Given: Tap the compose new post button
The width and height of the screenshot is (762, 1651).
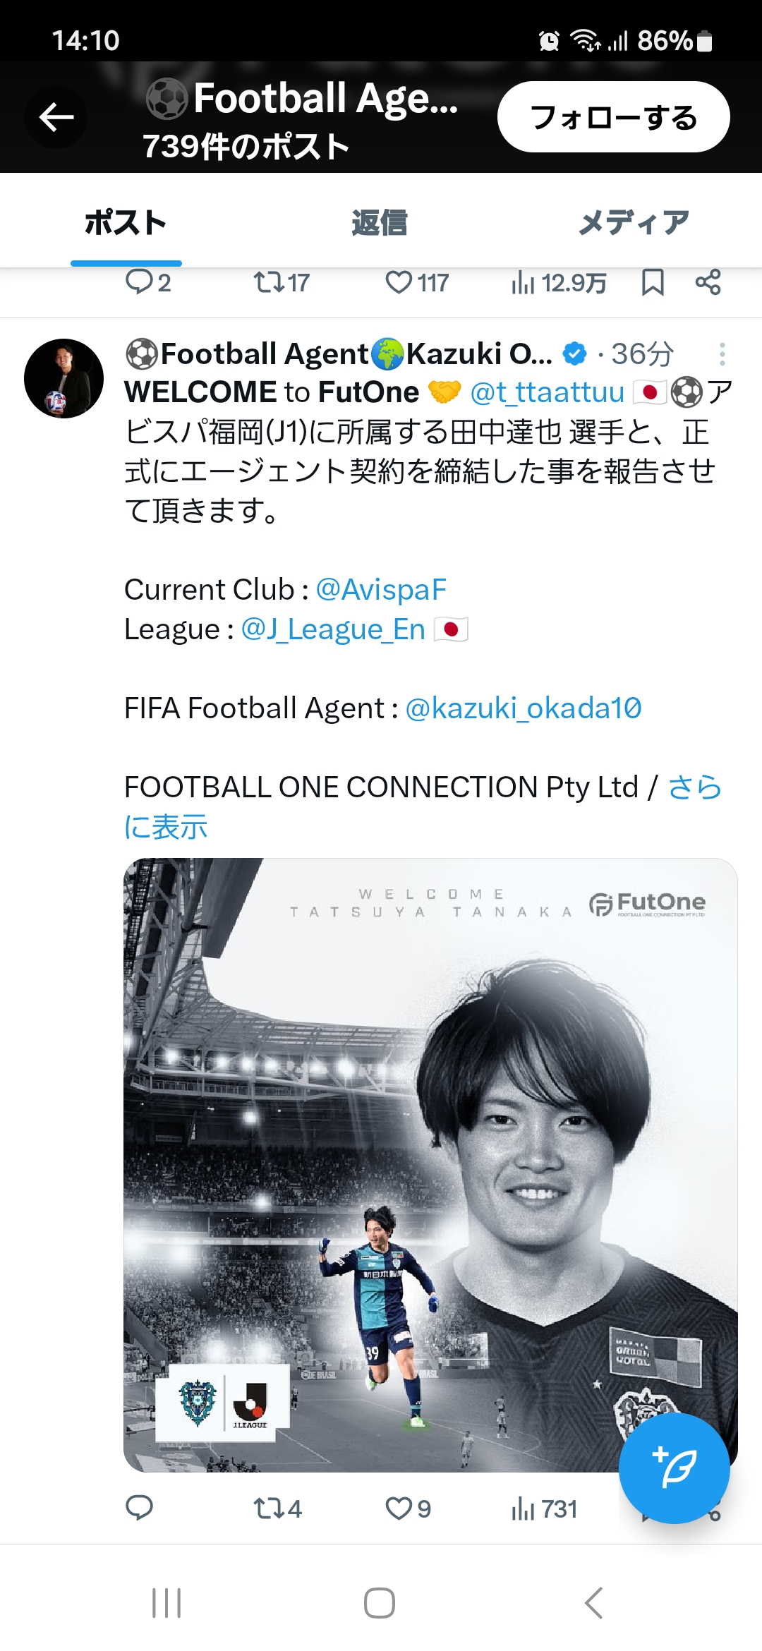Looking at the screenshot, I should (x=674, y=1468).
